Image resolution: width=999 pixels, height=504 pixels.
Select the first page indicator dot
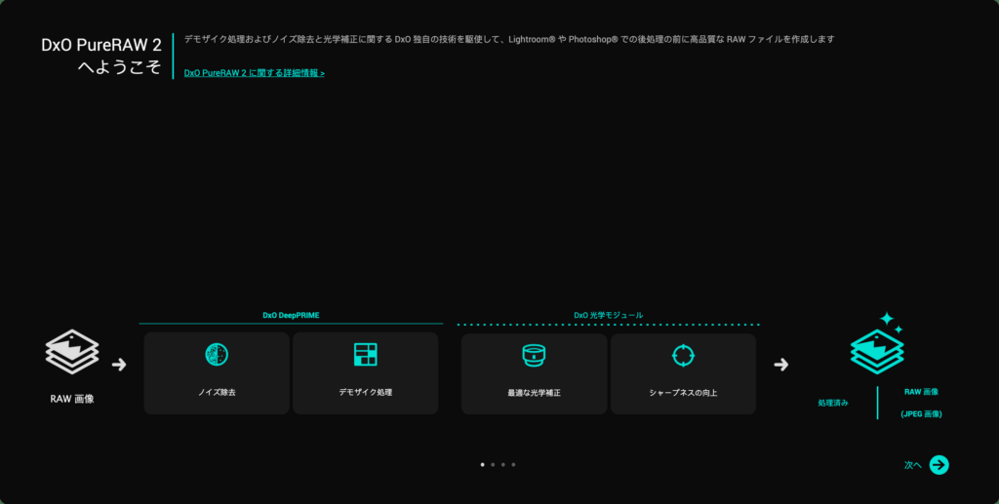(x=482, y=465)
